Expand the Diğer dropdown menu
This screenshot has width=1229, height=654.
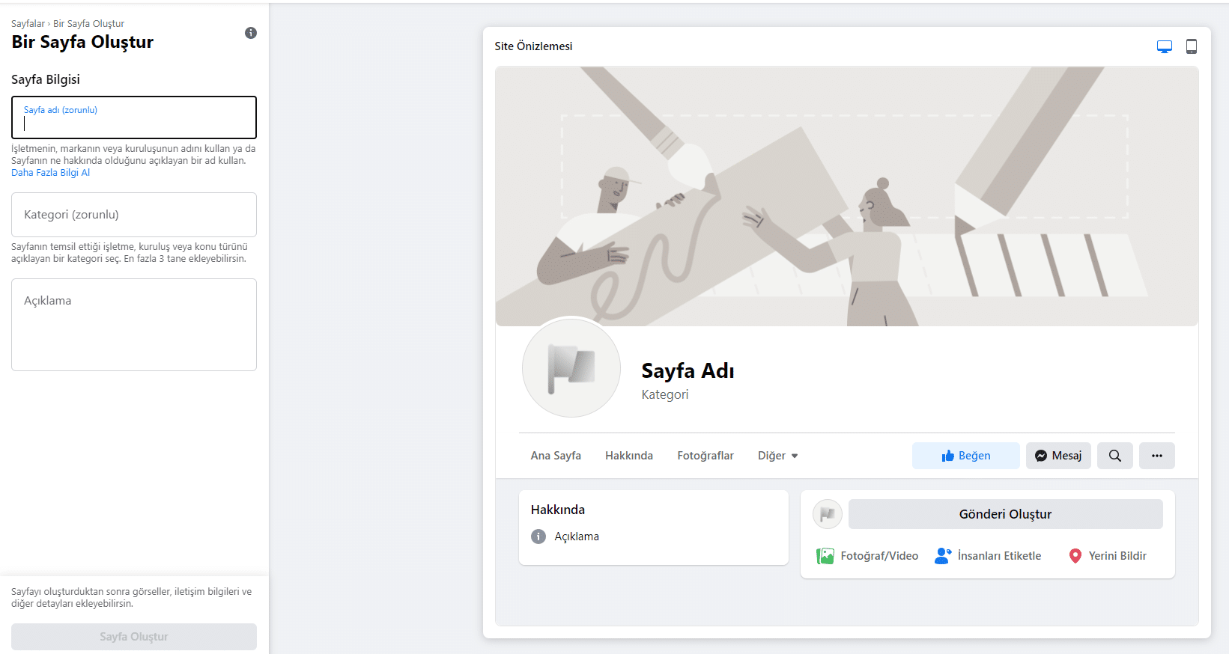(777, 456)
